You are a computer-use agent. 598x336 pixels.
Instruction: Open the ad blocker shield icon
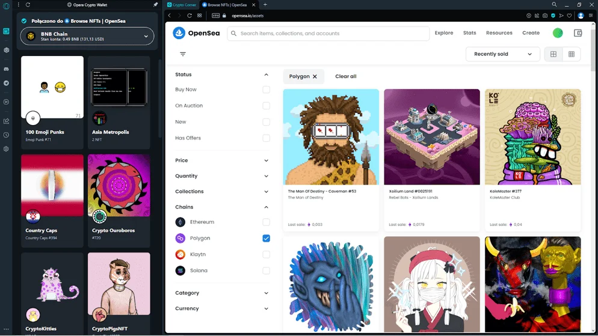(x=553, y=16)
